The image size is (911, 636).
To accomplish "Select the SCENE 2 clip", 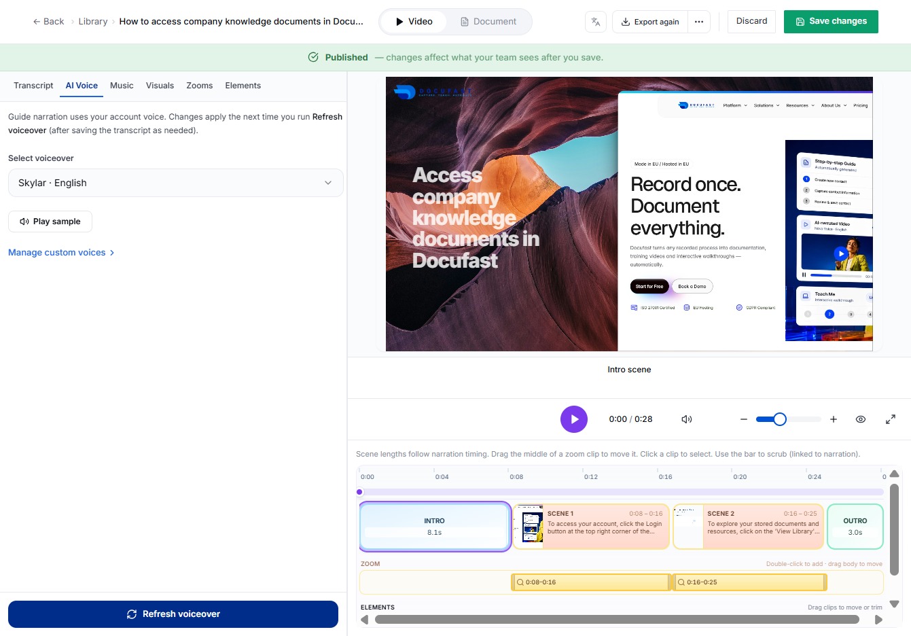I will [748, 527].
